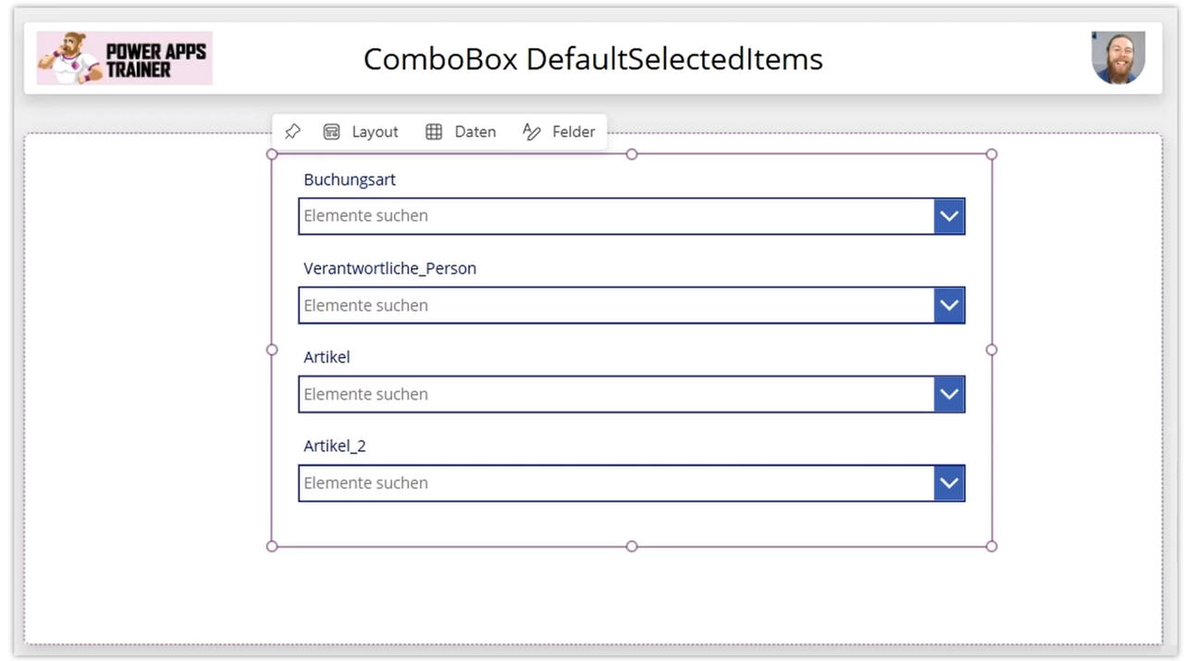The width and height of the screenshot is (1184, 661).
Task: Click the Buchungsart search input field
Action: click(x=616, y=216)
